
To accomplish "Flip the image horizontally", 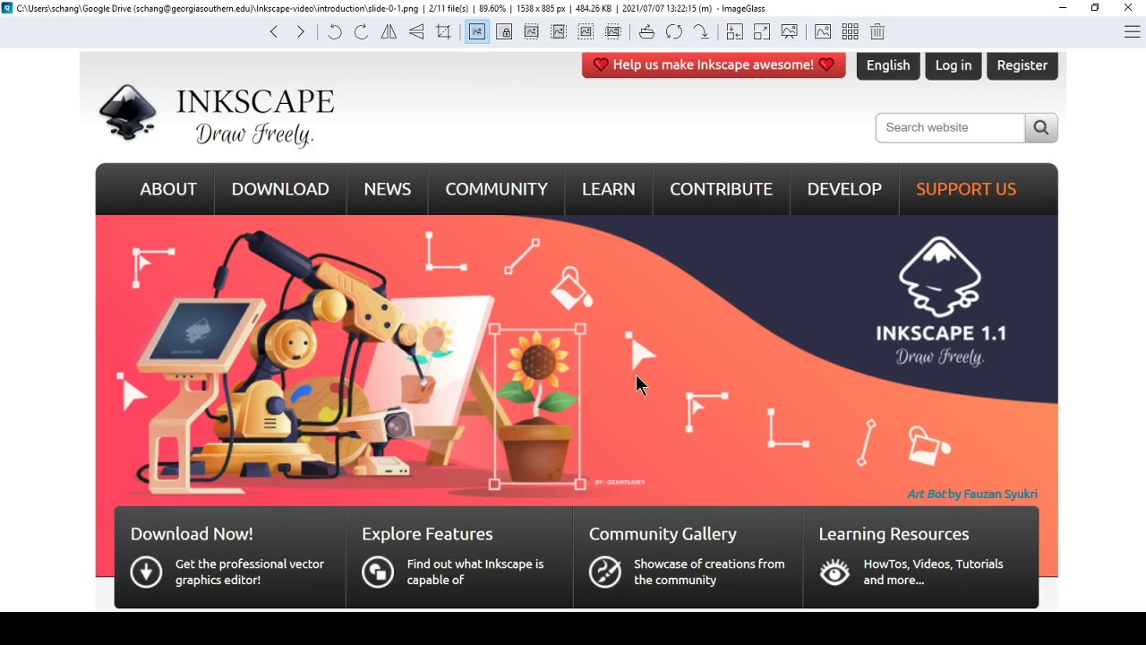I will pos(389,32).
